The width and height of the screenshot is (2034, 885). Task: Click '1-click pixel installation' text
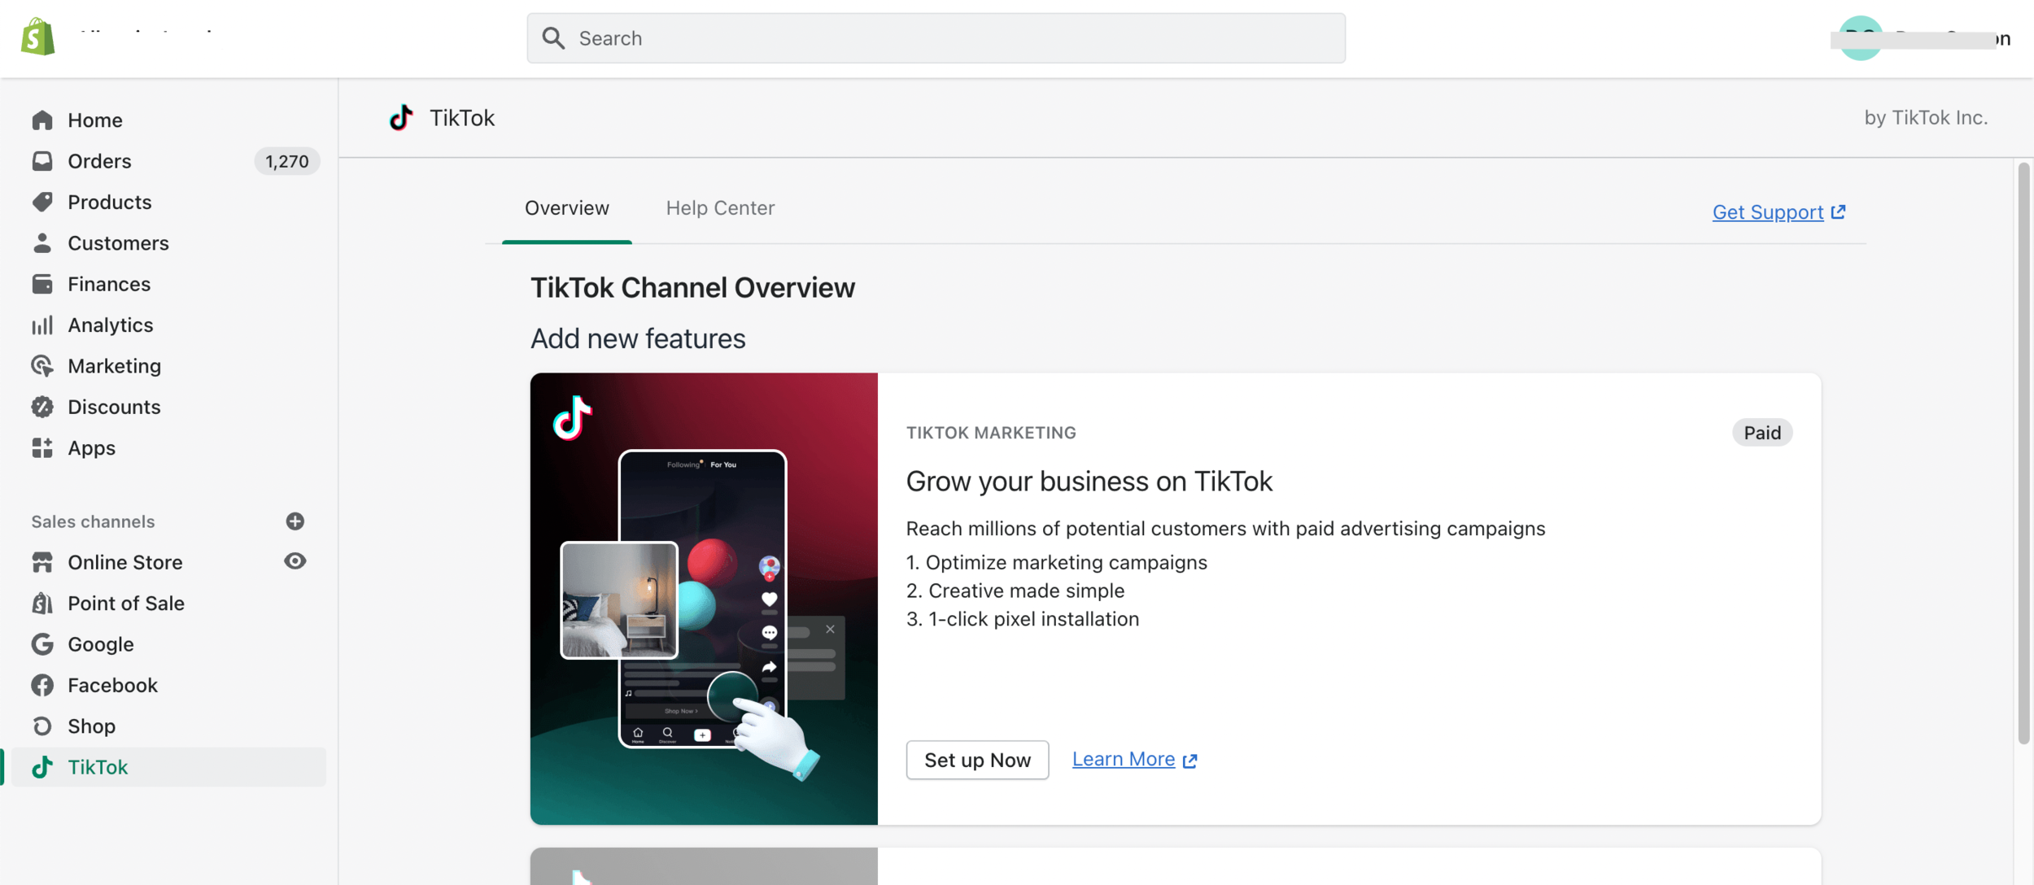tap(1033, 619)
